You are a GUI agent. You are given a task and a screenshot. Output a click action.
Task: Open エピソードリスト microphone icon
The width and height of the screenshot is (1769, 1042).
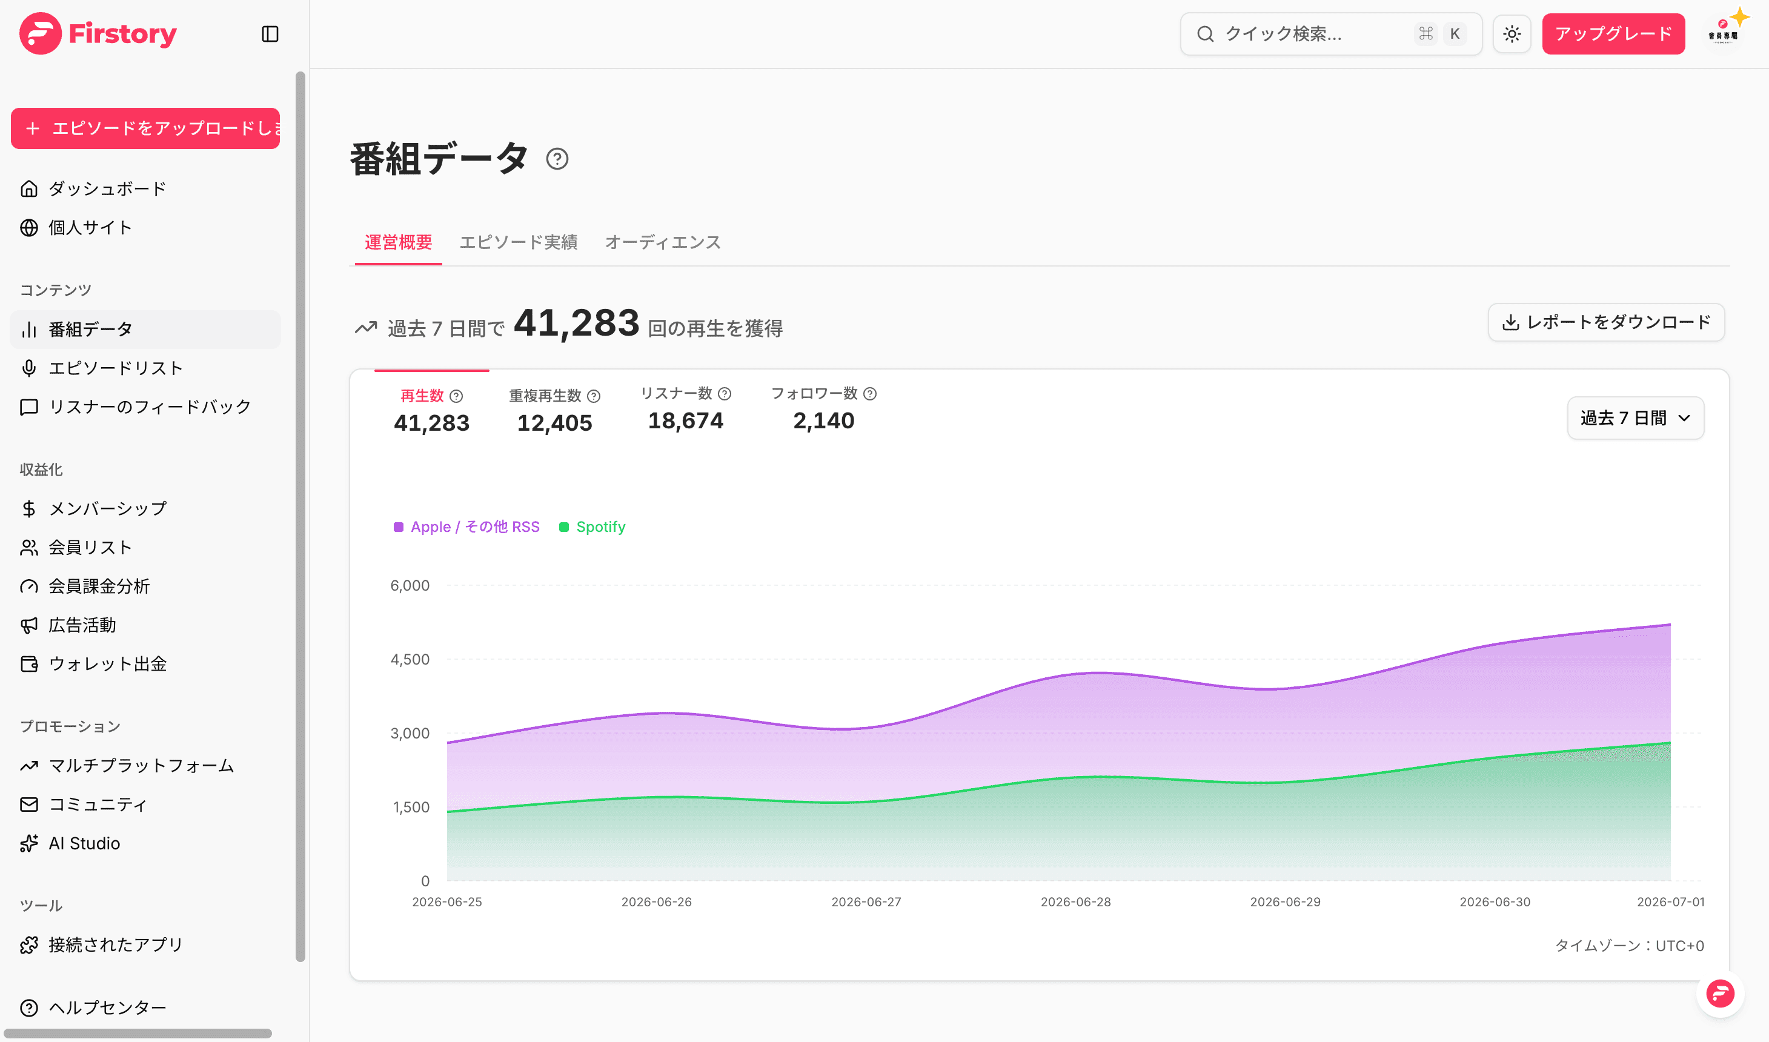coord(29,368)
